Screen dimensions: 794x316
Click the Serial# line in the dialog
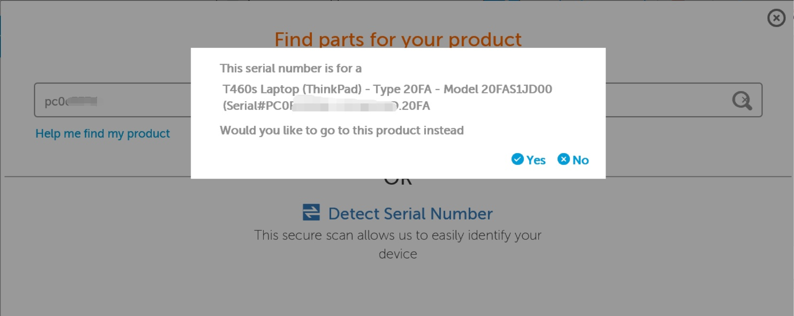[x=326, y=106]
